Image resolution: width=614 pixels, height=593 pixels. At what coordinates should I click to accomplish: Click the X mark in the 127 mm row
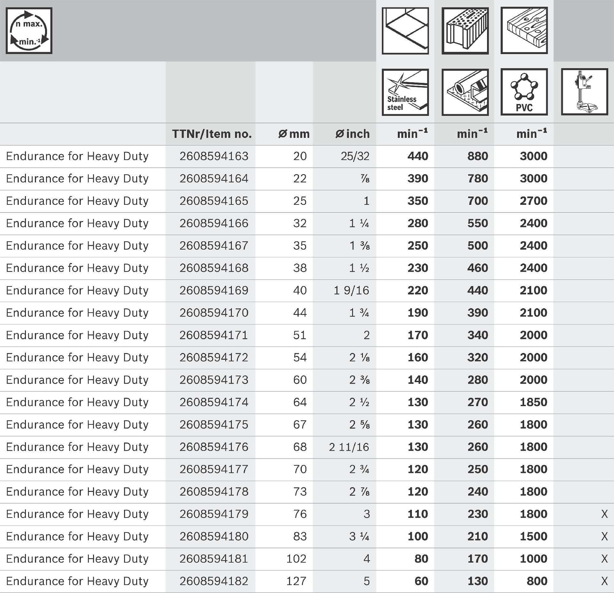coord(604,581)
